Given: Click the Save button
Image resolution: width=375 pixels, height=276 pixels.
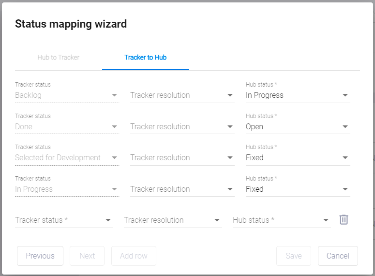Looking at the screenshot, I should (x=294, y=256).
